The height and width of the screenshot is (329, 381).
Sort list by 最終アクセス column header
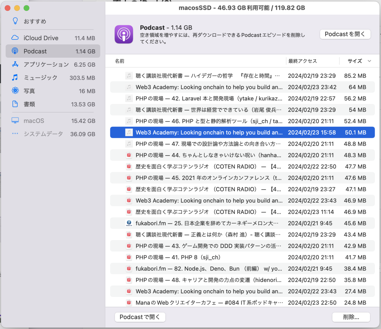click(302, 61)
